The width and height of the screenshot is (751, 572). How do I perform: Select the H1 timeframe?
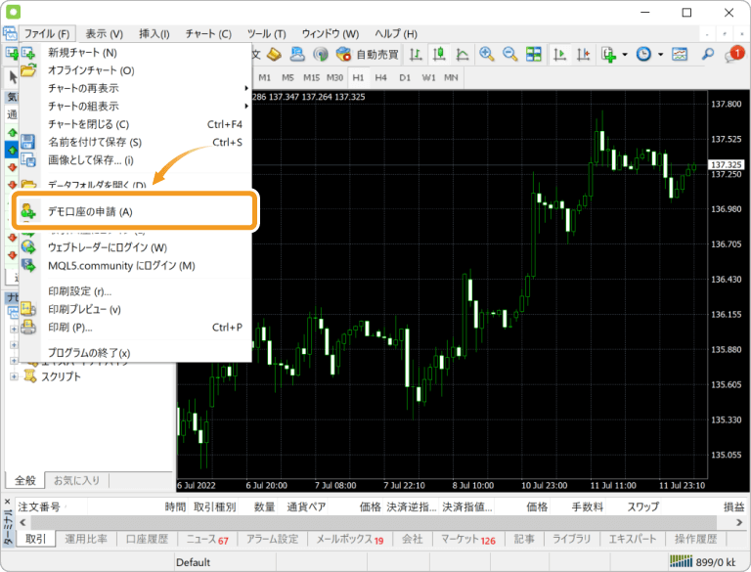pos(358,77)
